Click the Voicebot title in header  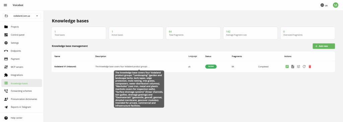pos(18,5)
